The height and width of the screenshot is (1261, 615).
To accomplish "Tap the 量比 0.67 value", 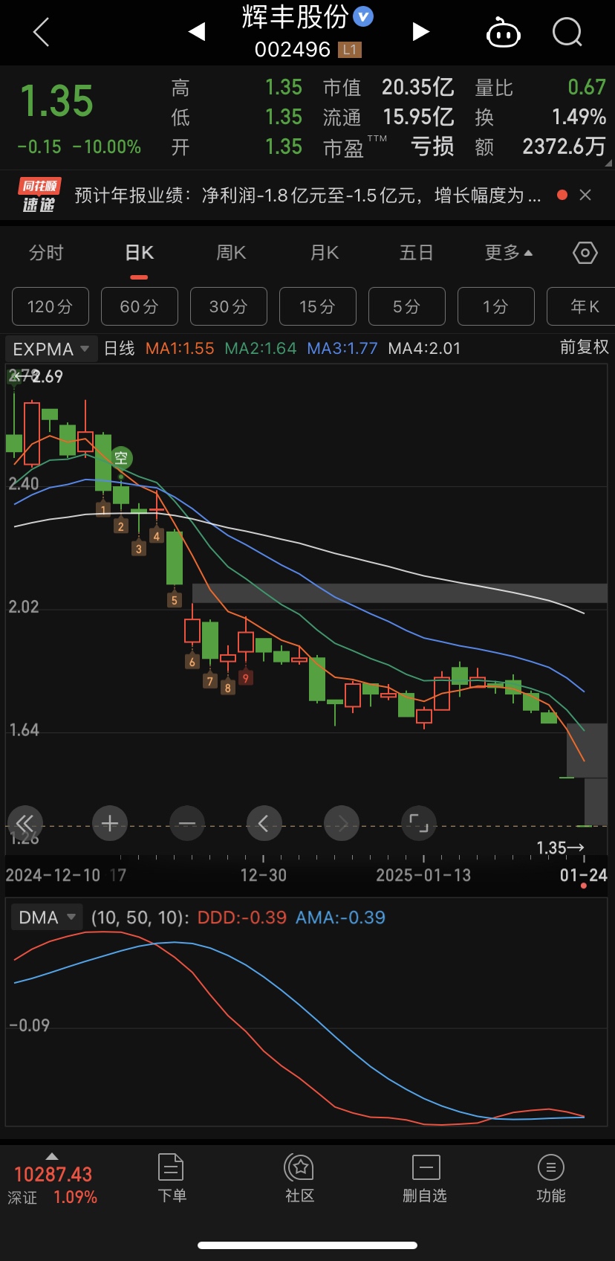I will click(587, 88).
